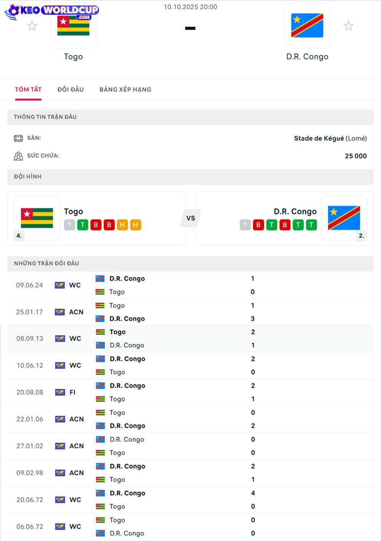Toggle favorite star beside D.R. Congo
The image size is (381, 541).
click(x=348, y=26)
